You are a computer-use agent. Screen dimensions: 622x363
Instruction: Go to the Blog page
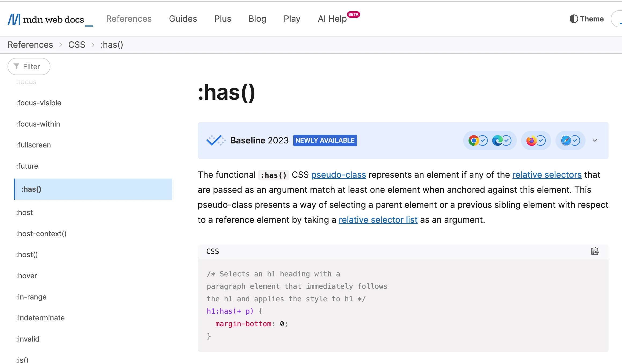point(257,19)
